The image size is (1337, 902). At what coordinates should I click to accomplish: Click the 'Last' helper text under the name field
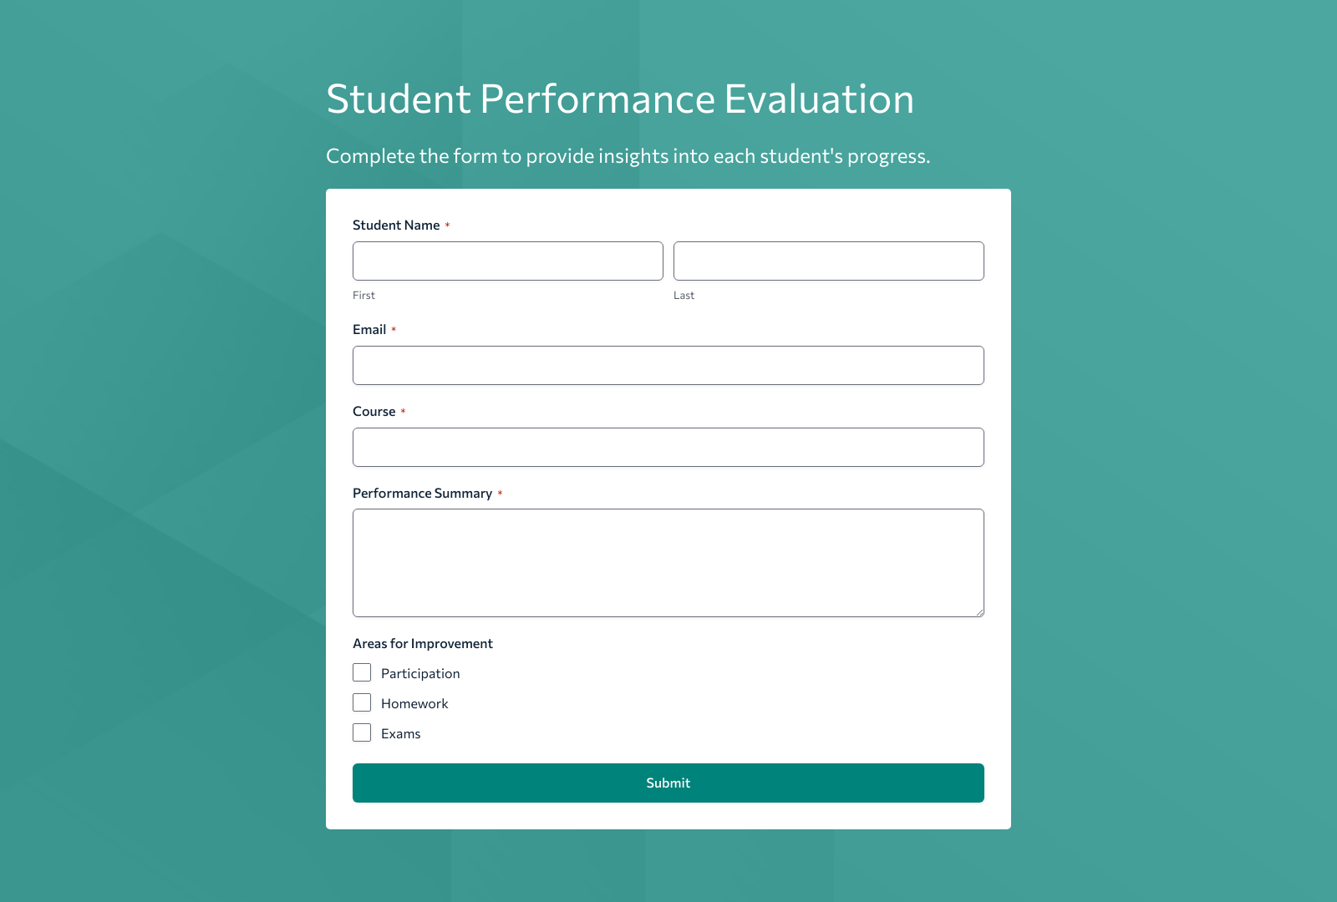click(684, 295)
